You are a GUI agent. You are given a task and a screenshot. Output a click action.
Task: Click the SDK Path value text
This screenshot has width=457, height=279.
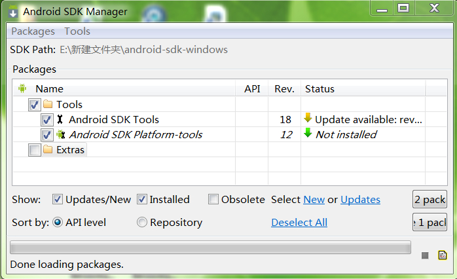pyautogui.click(x=143, y=50)
